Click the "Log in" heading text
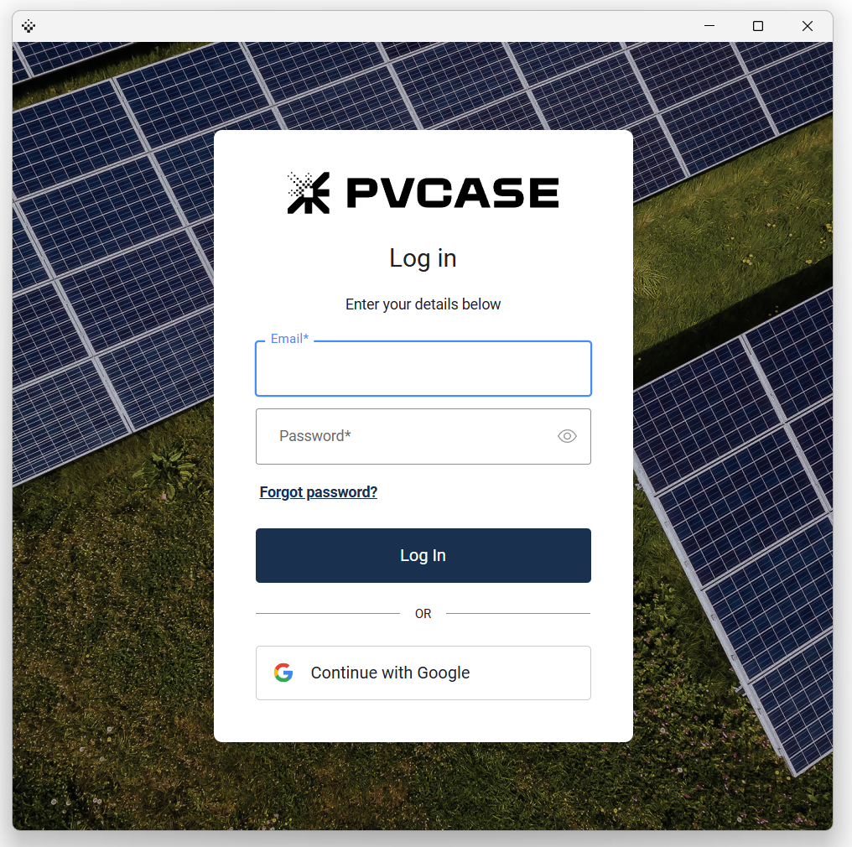 (423, 258)
